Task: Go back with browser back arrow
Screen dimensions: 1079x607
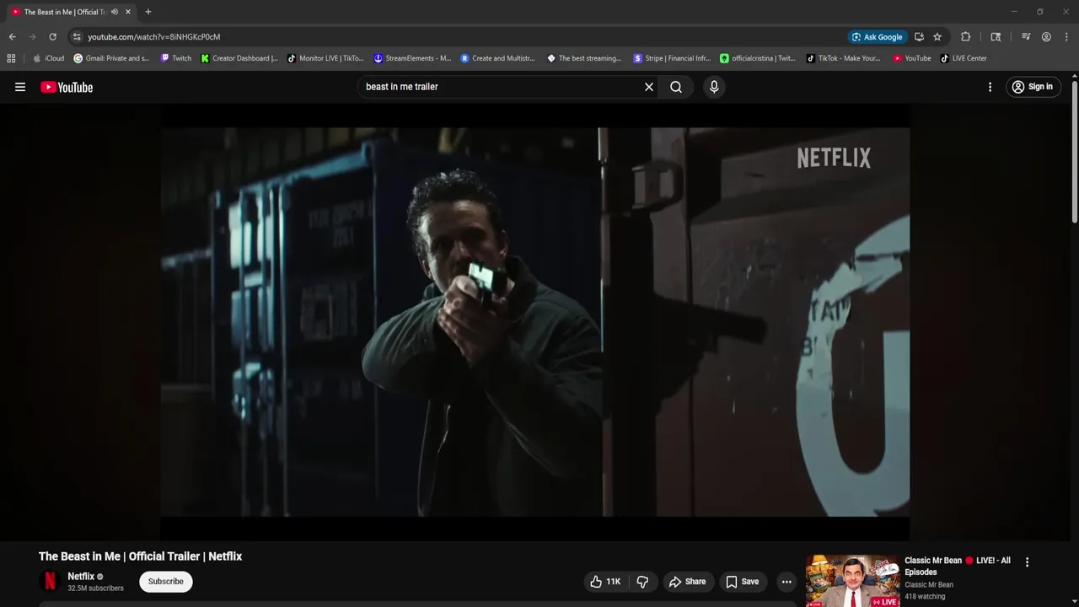Action: tap(12, 37)
